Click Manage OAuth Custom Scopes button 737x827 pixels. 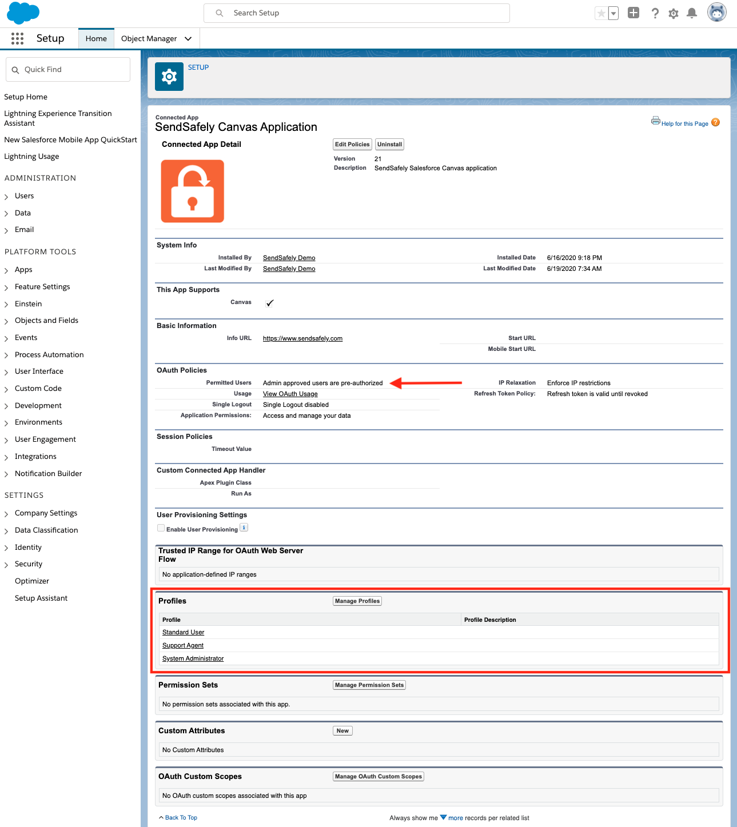[379, 776]
